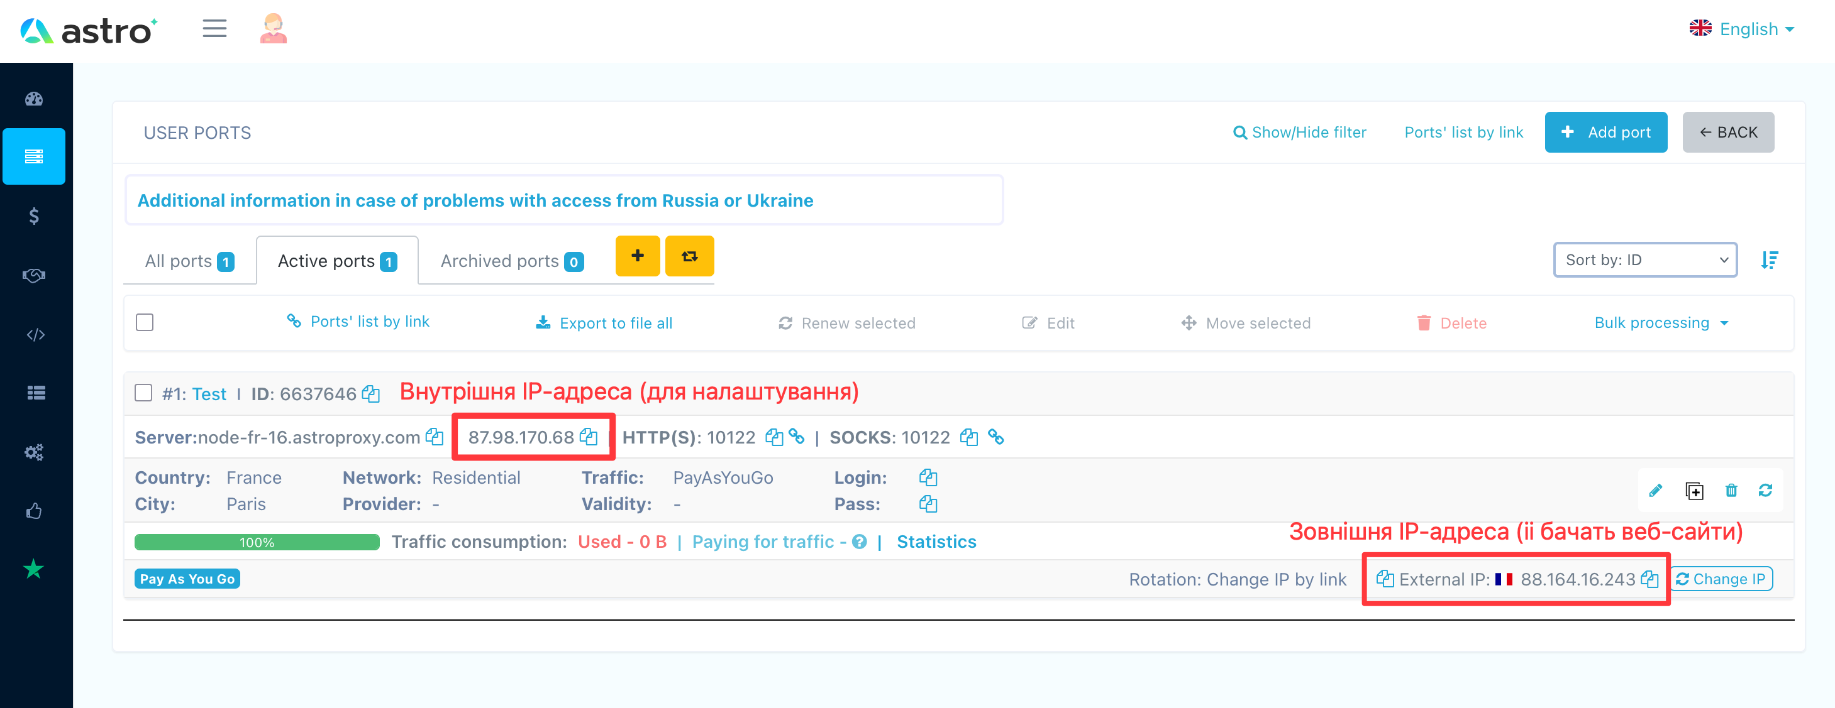
Task: Click Rotation: Change IP by link text
Action: [x=1238, y=579]
